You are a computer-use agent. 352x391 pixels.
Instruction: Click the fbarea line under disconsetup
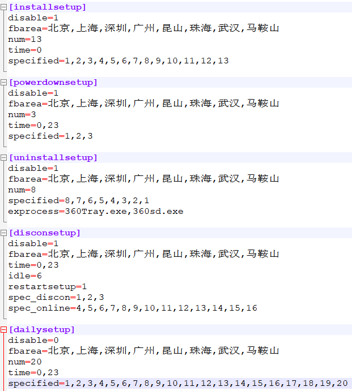[143, 254]
